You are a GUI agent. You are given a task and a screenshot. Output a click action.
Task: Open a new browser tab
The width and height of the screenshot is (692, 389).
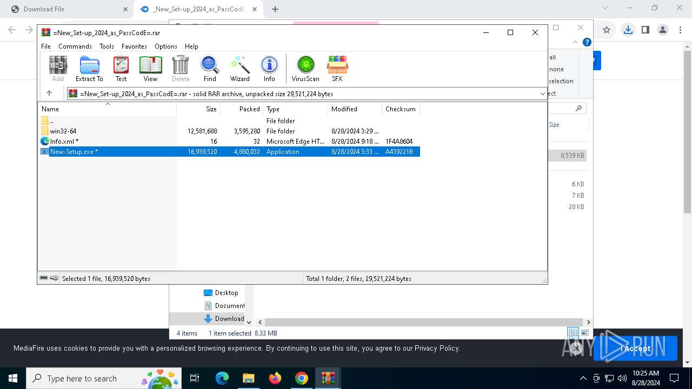275,9
